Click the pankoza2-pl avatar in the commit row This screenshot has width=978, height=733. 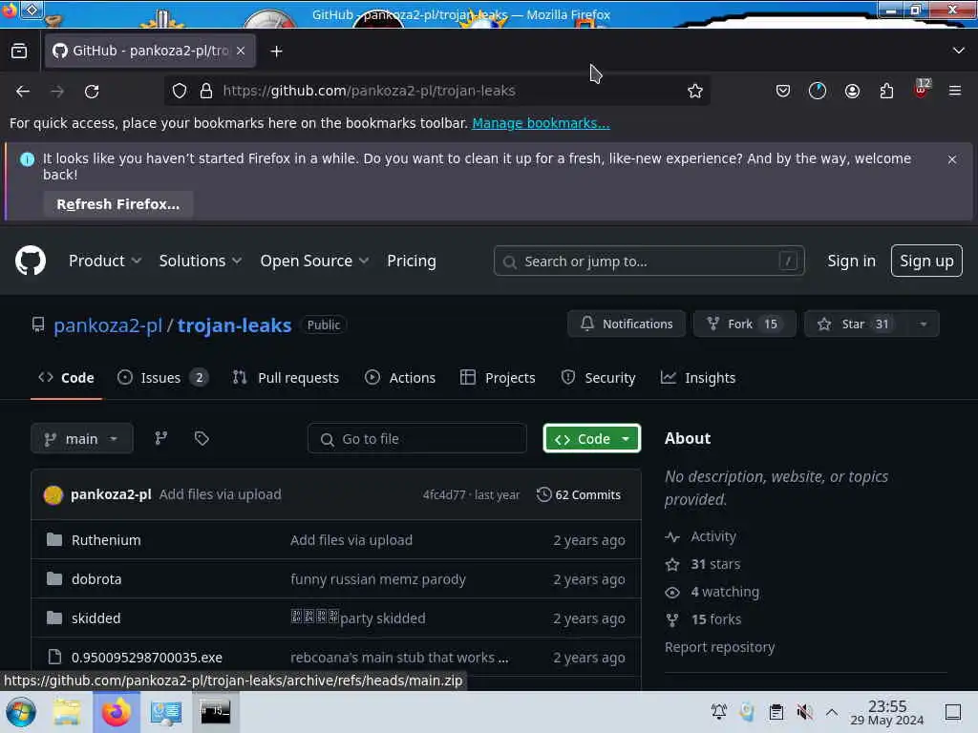click(53, 495)
